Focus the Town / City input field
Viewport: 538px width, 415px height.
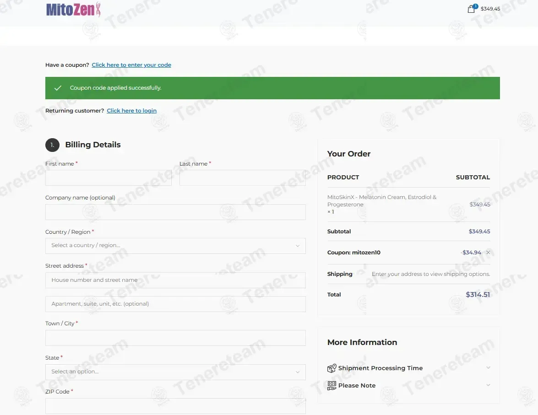(175, 338)
